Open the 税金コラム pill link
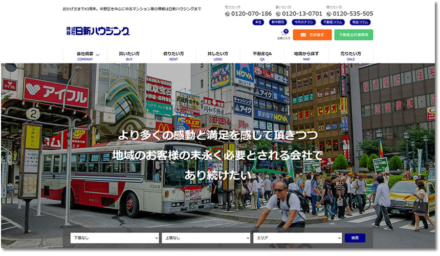Screen dimensions: 440x256 tap(361, 23)
